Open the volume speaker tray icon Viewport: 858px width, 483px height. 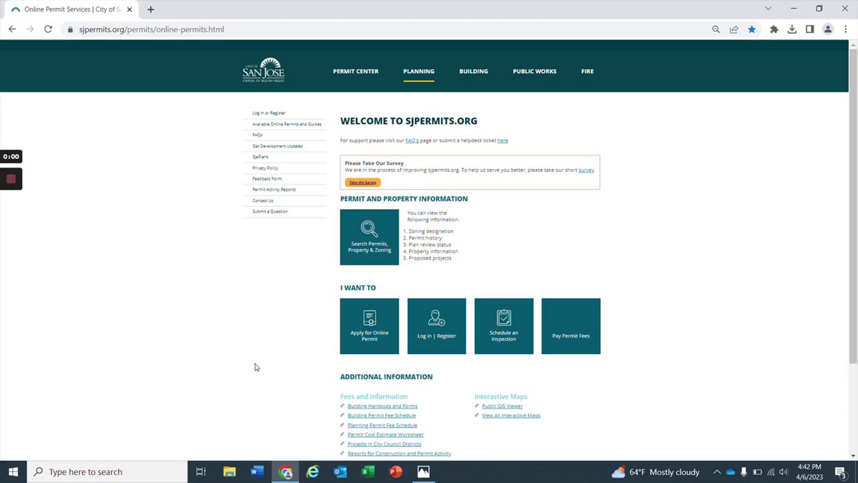[784, 472]
